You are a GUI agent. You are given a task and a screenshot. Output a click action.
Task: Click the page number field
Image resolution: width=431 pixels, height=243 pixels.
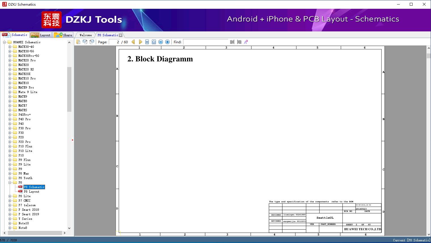click(x=114, y=42)
